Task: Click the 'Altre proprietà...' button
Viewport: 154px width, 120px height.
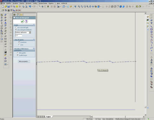Action: coord(24,62)
